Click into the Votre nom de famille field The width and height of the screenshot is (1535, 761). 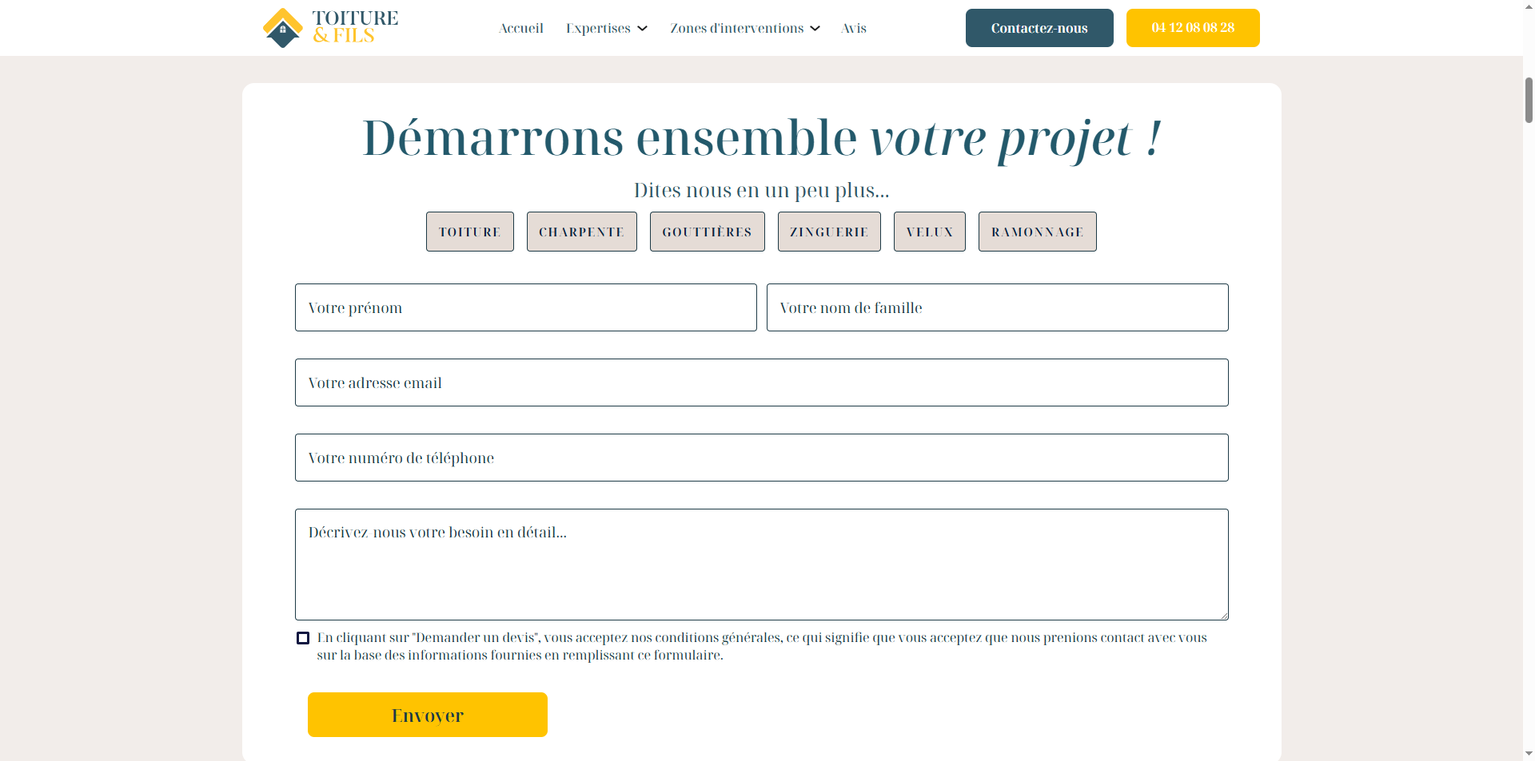click(x=997, y=307)
